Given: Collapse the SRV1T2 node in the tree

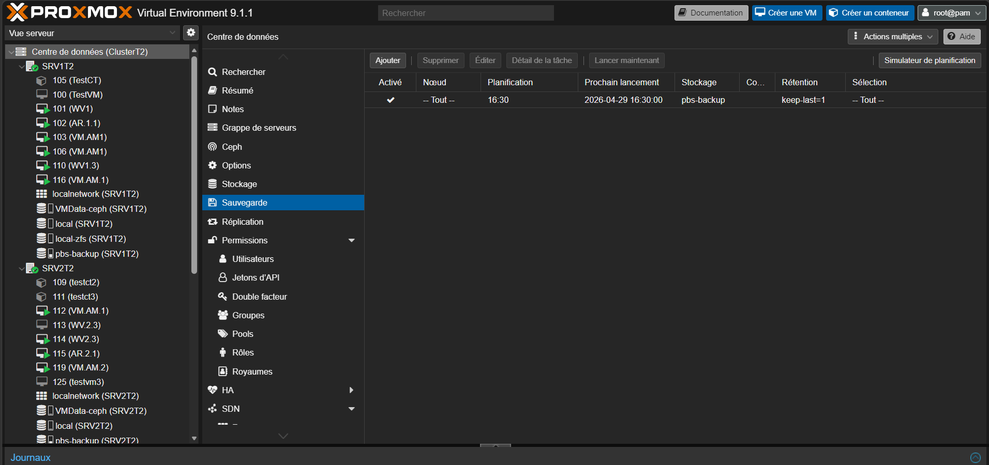Looking at the screenshot, I should point(21,67).
